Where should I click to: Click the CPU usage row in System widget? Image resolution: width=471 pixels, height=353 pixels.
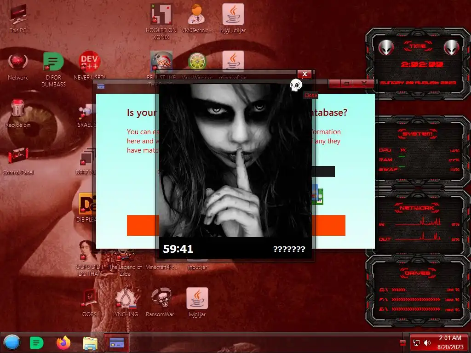click(x=419, y=150)
